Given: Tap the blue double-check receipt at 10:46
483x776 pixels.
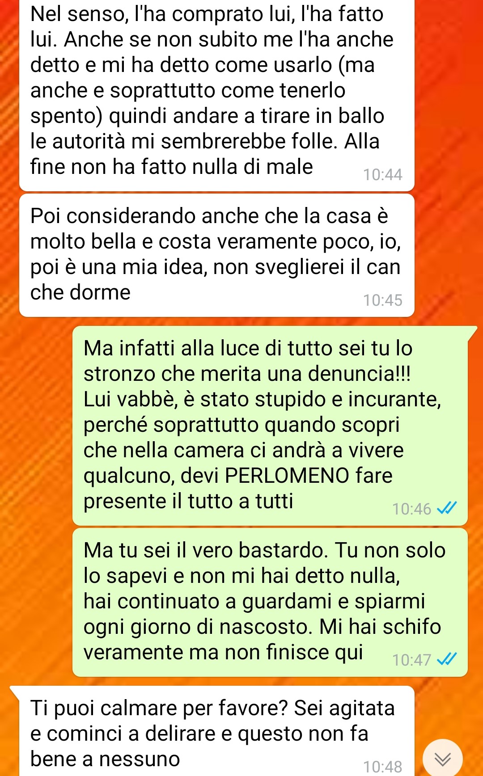Looking at the screenshot, I should pos(447,508).
